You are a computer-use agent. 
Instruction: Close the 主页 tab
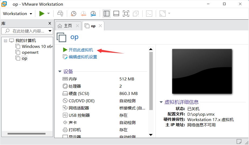78,26
